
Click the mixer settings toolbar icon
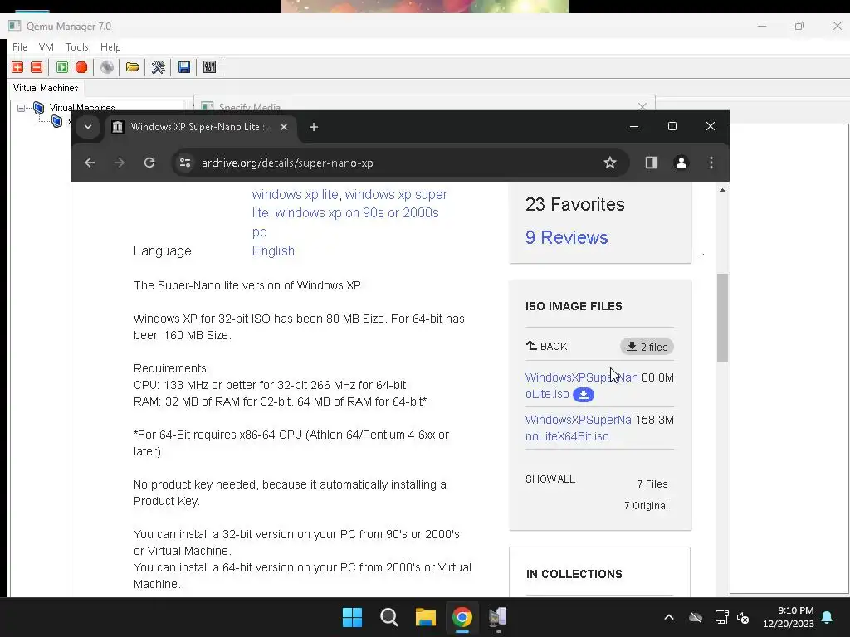tap(209, 67)
